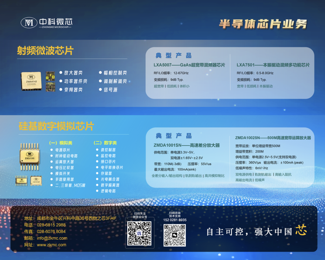Select the (一) 模拟类 category heading
The image size is (325, 260).
61,143
